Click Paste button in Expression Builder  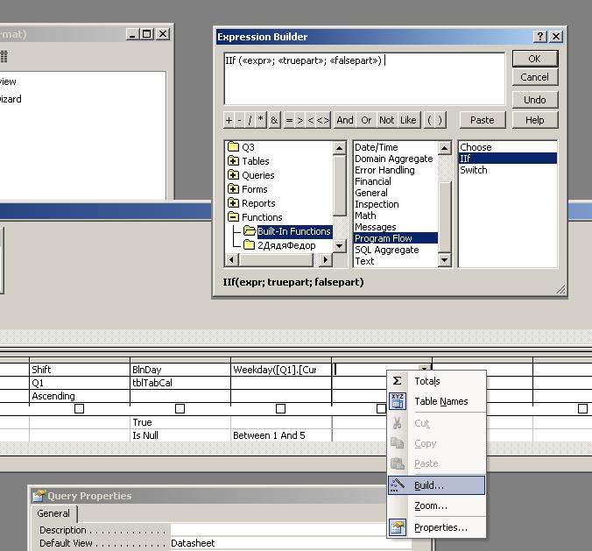[483, 120]
